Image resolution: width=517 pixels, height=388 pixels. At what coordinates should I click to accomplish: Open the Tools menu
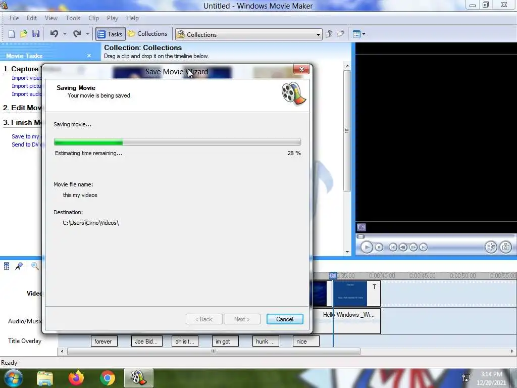(x=73, y=18)
